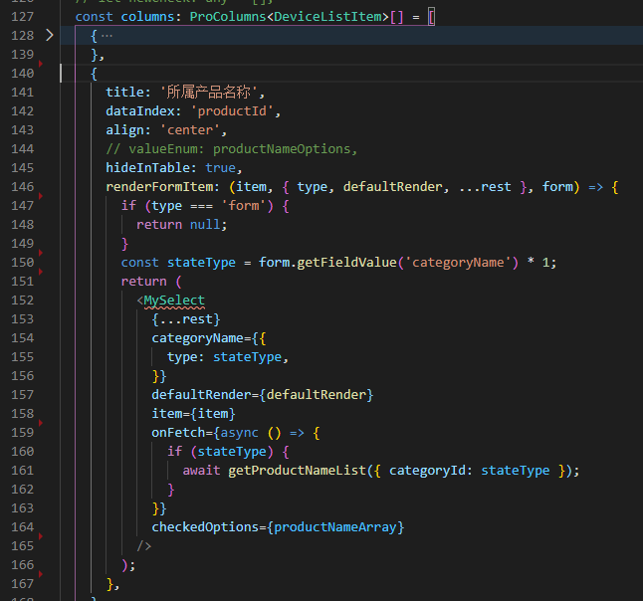Click line number 152 in the gutter
Viewport: 643px width, 601px height.
coord(23,300)
